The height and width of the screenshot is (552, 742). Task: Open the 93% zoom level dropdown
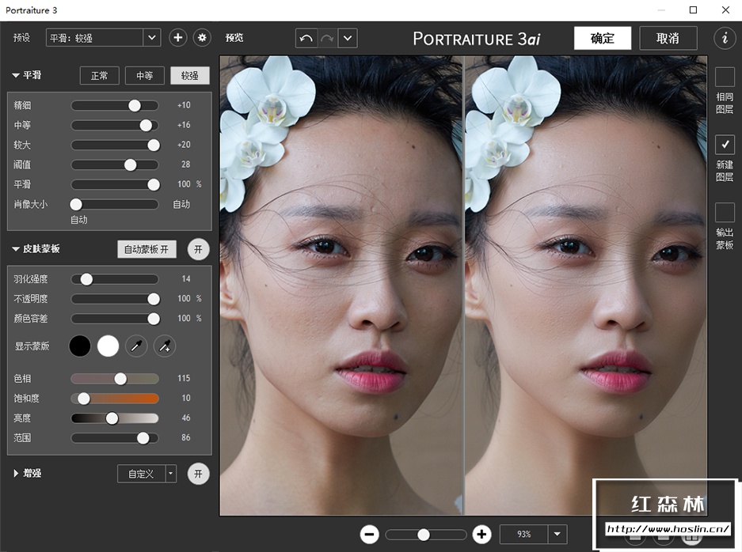pyautogui.click(x=557, y=535)
